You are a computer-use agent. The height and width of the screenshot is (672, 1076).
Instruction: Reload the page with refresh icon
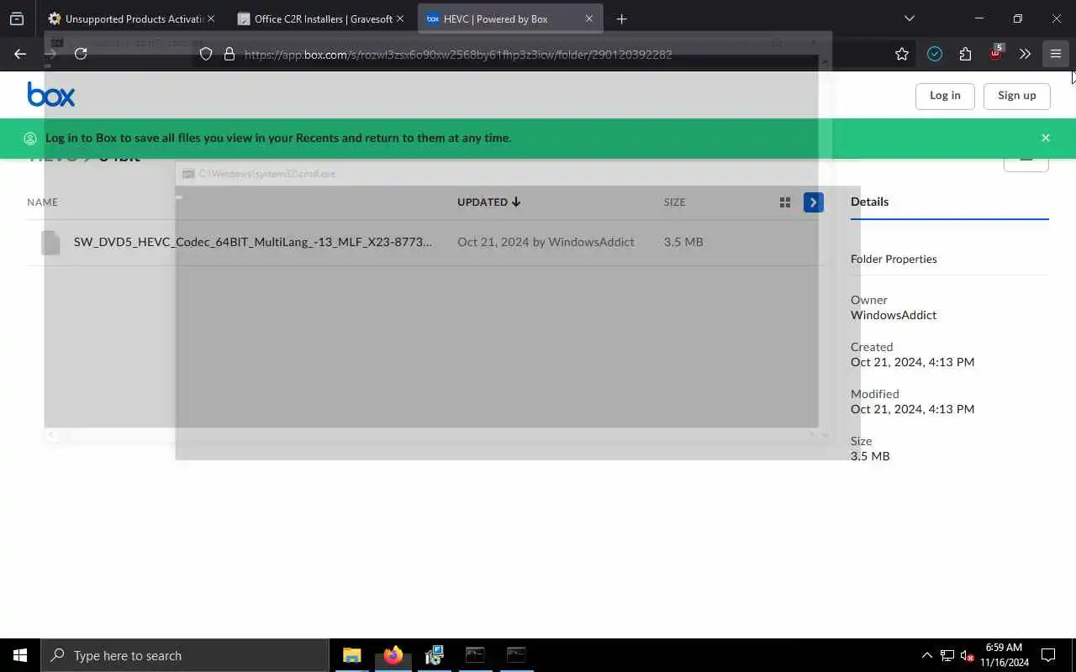pyautogui.click(x=81, y=54)
